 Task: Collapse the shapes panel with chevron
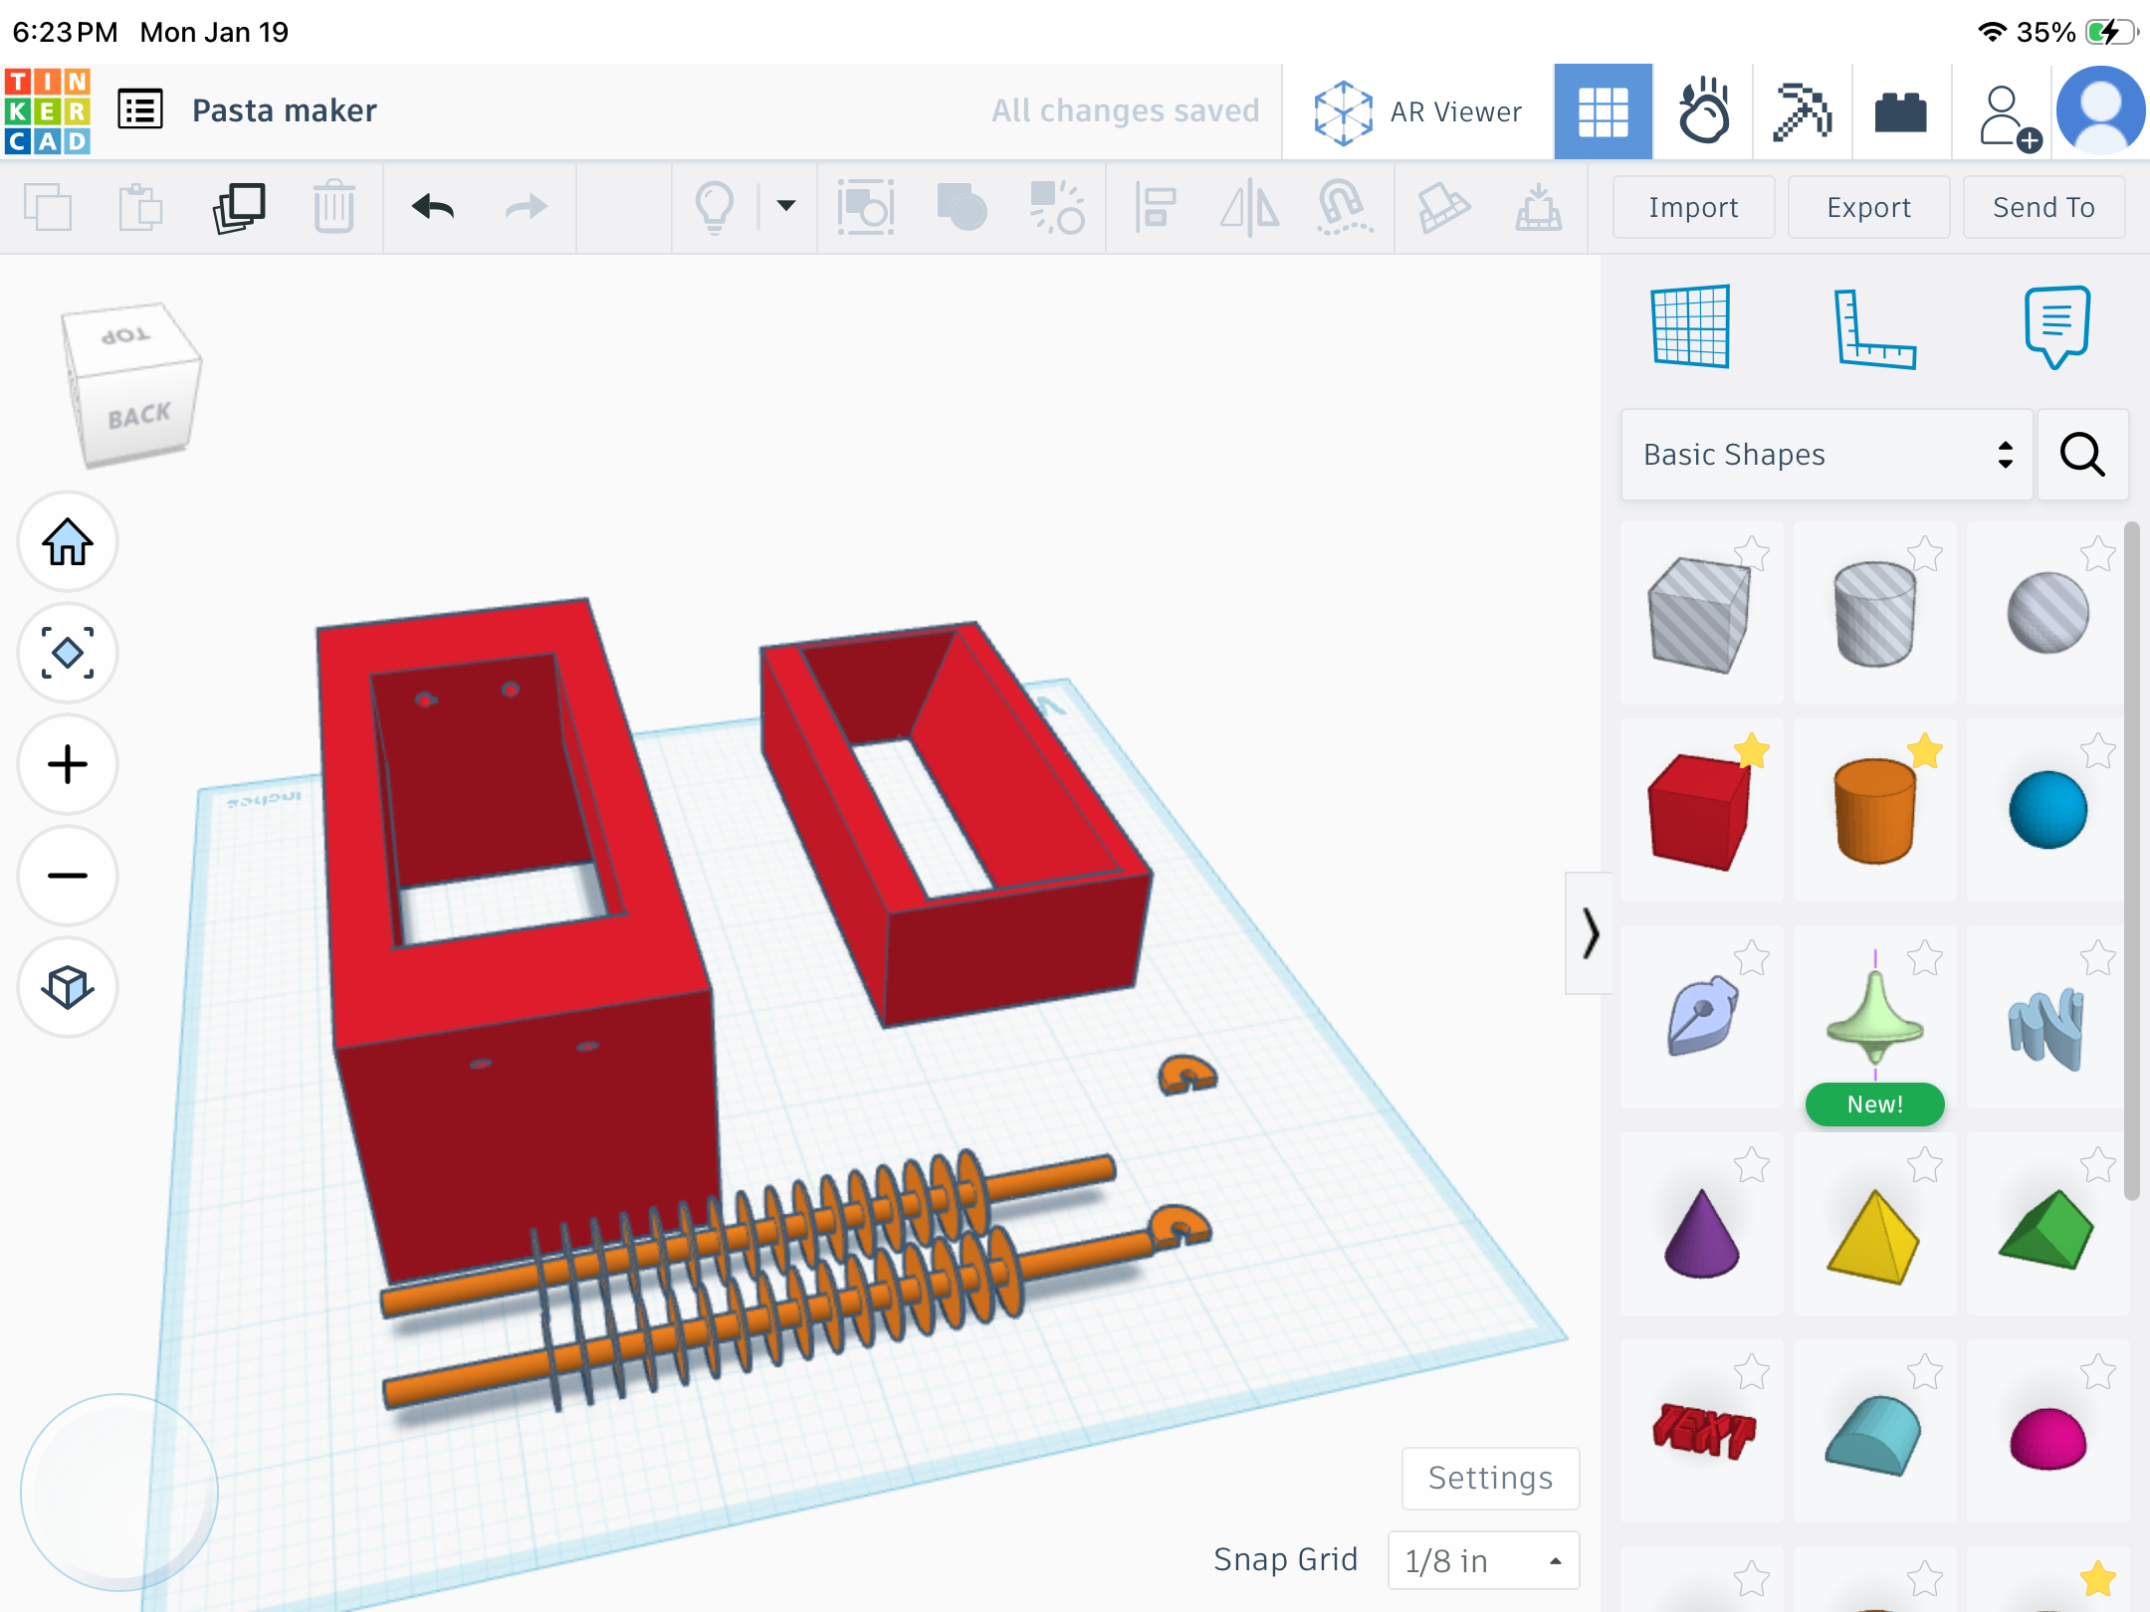[1590, 933]
